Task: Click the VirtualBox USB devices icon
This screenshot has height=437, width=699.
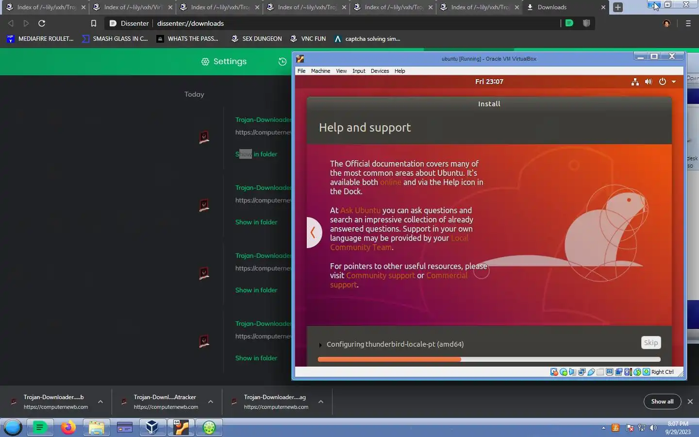Action: click(591, 372)
